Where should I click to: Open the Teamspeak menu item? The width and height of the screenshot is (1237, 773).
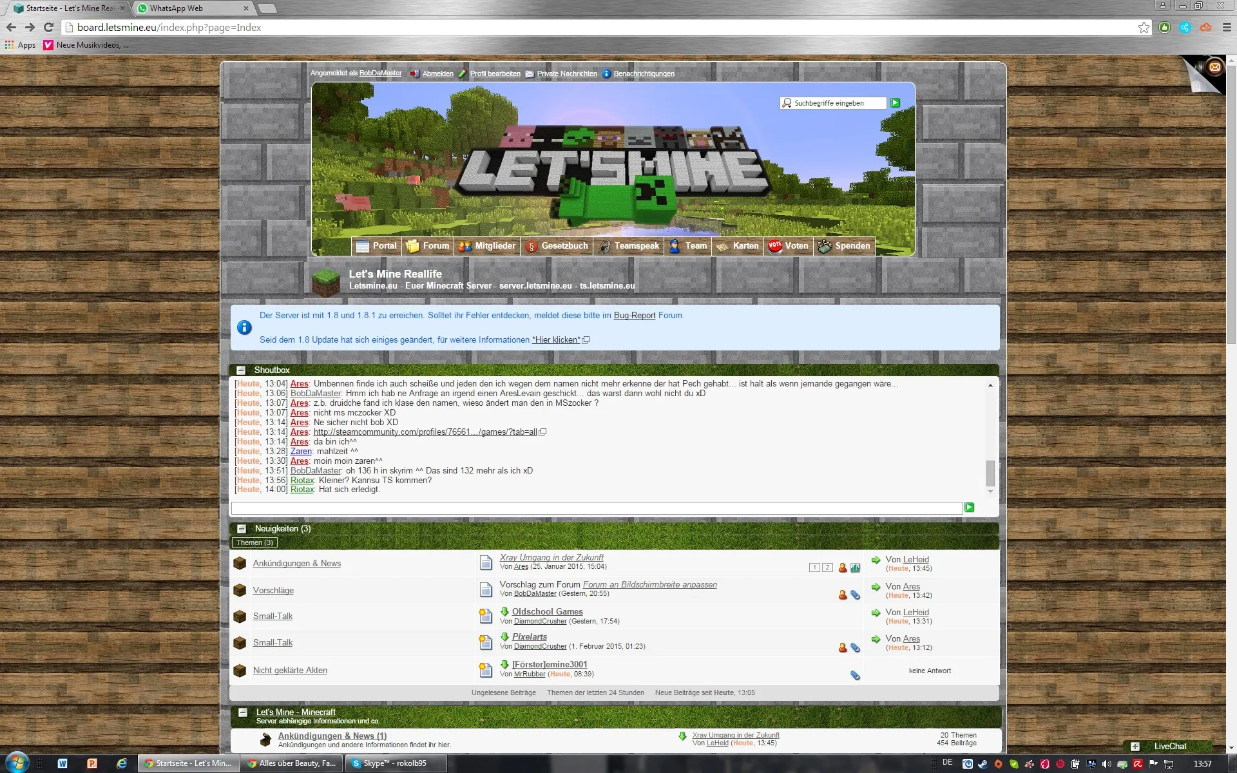(x=629, y=246)
